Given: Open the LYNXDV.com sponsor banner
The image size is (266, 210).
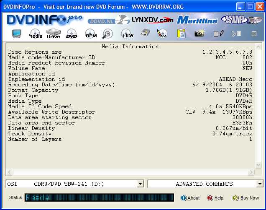Looking at the screenshot, I should 153,20.
